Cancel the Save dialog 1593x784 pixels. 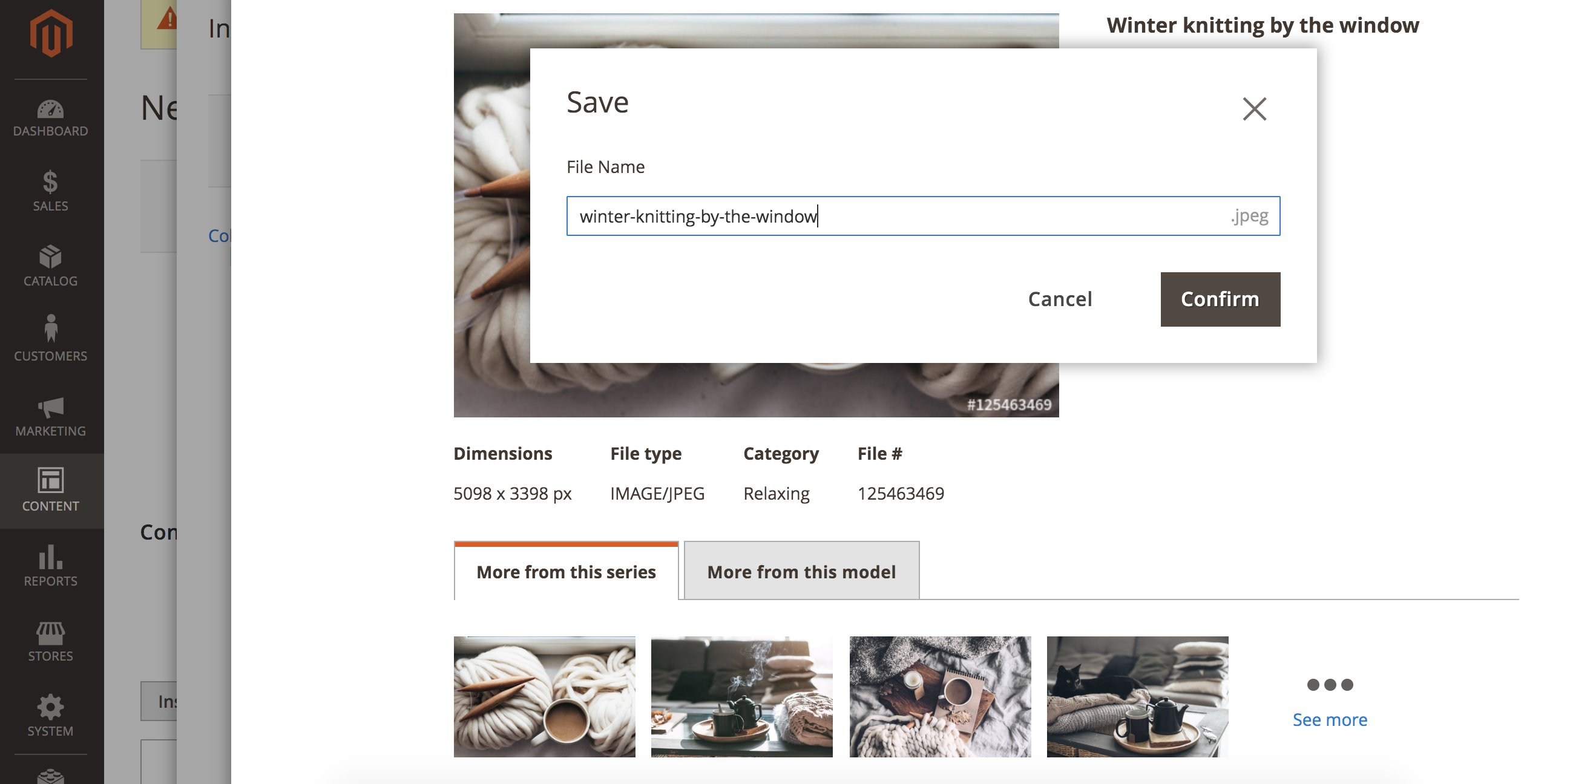click(1060, 299)
